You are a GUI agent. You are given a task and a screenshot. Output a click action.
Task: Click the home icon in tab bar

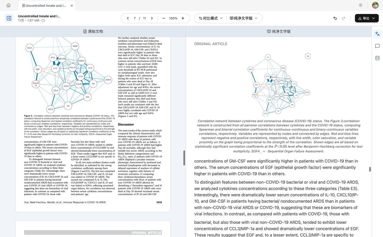8,5
